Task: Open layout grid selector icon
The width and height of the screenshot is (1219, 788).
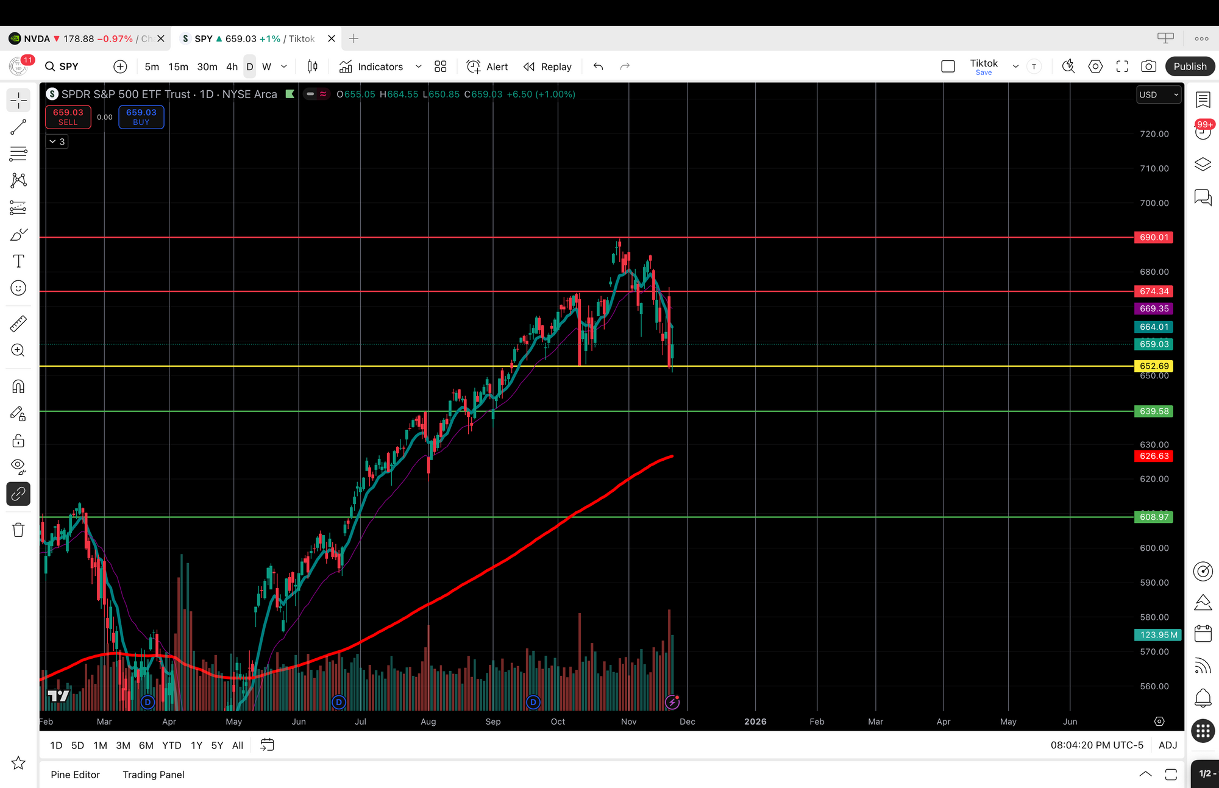Action: click(440, 66)
